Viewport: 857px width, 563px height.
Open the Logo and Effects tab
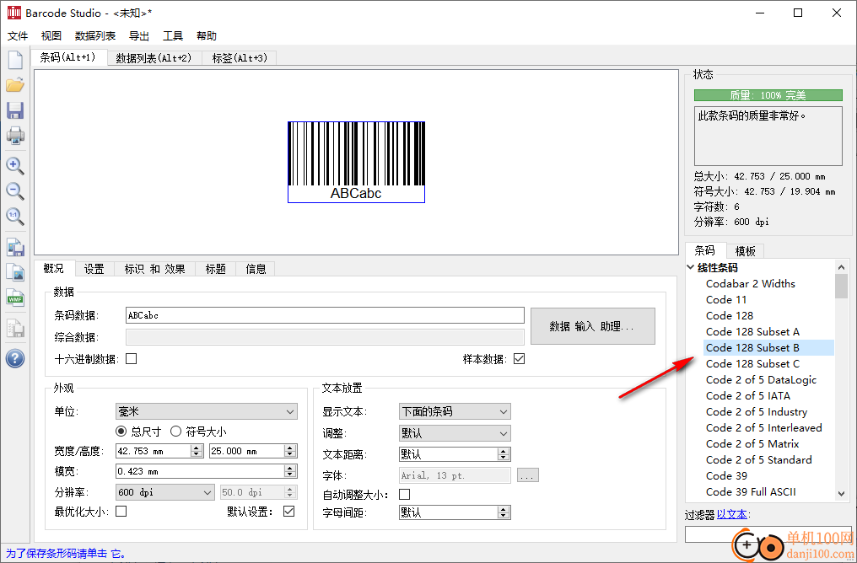tap(154, 269)
